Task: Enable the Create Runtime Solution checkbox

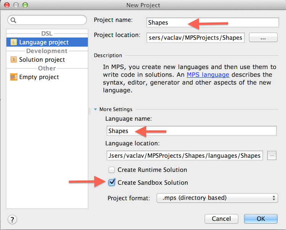Action: [x=112, y=170]
